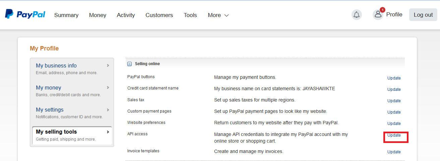Update PayPal buttons settings

pos(394,78)
